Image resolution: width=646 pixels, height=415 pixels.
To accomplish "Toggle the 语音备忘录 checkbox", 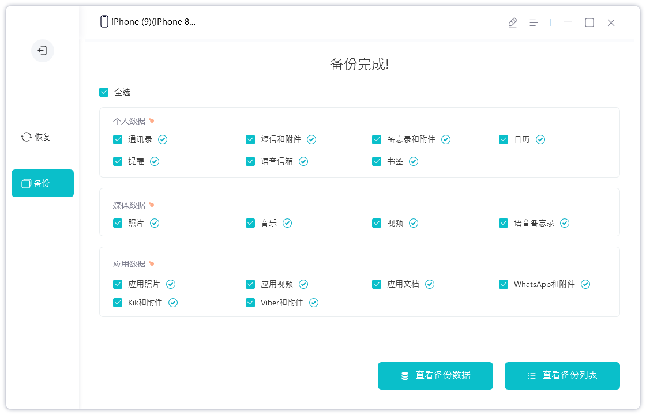I will coord(504,223).
